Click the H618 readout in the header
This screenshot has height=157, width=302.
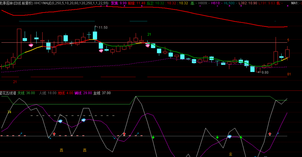pyautogui.click(x=217, y=3)
